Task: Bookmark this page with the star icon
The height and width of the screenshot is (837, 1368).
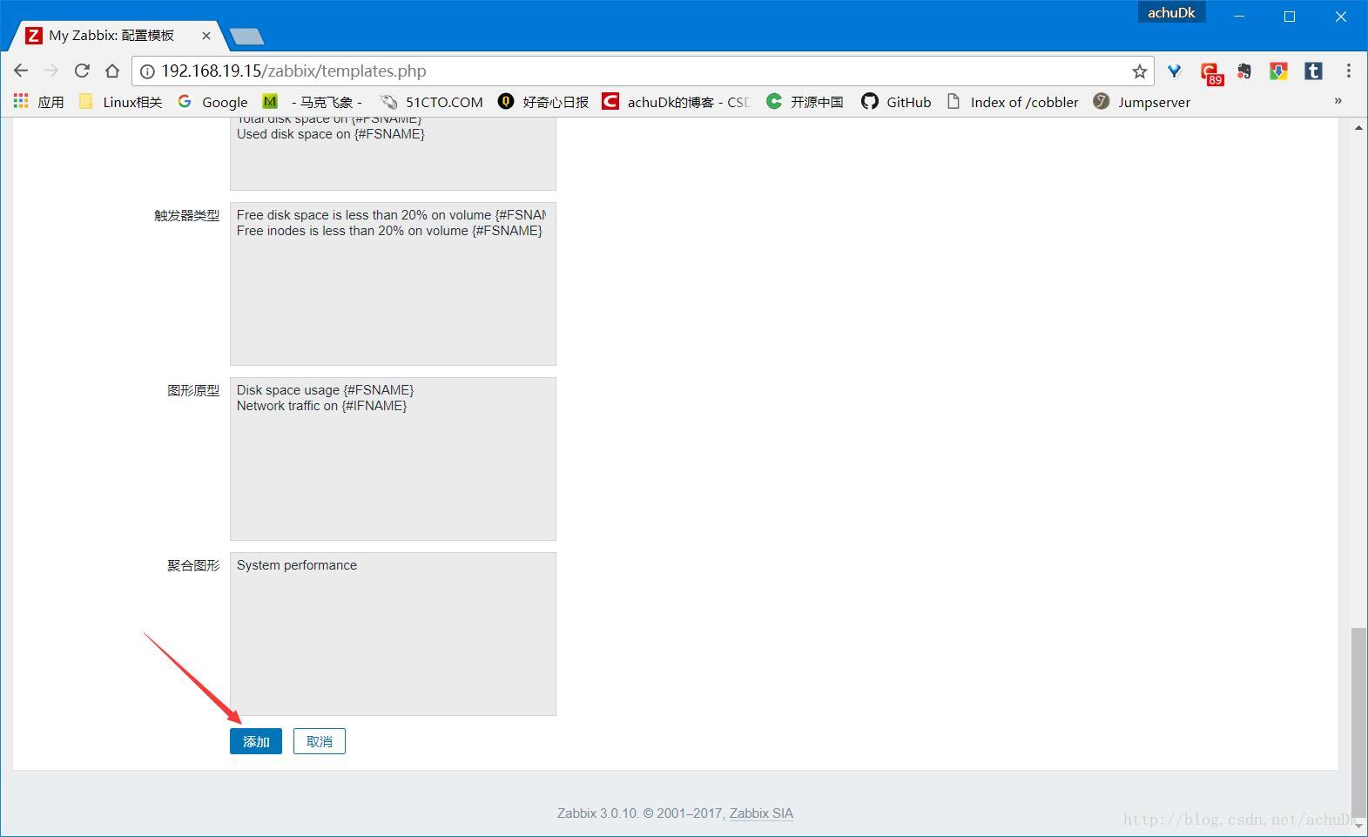Action: (1139, 71)
